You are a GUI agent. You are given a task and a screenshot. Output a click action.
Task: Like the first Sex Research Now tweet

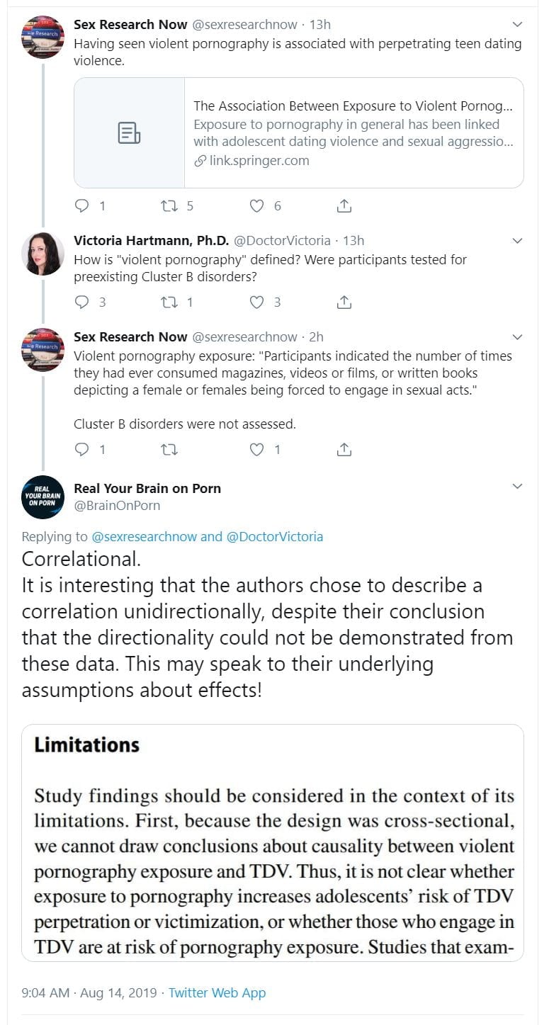pos(257,206)
